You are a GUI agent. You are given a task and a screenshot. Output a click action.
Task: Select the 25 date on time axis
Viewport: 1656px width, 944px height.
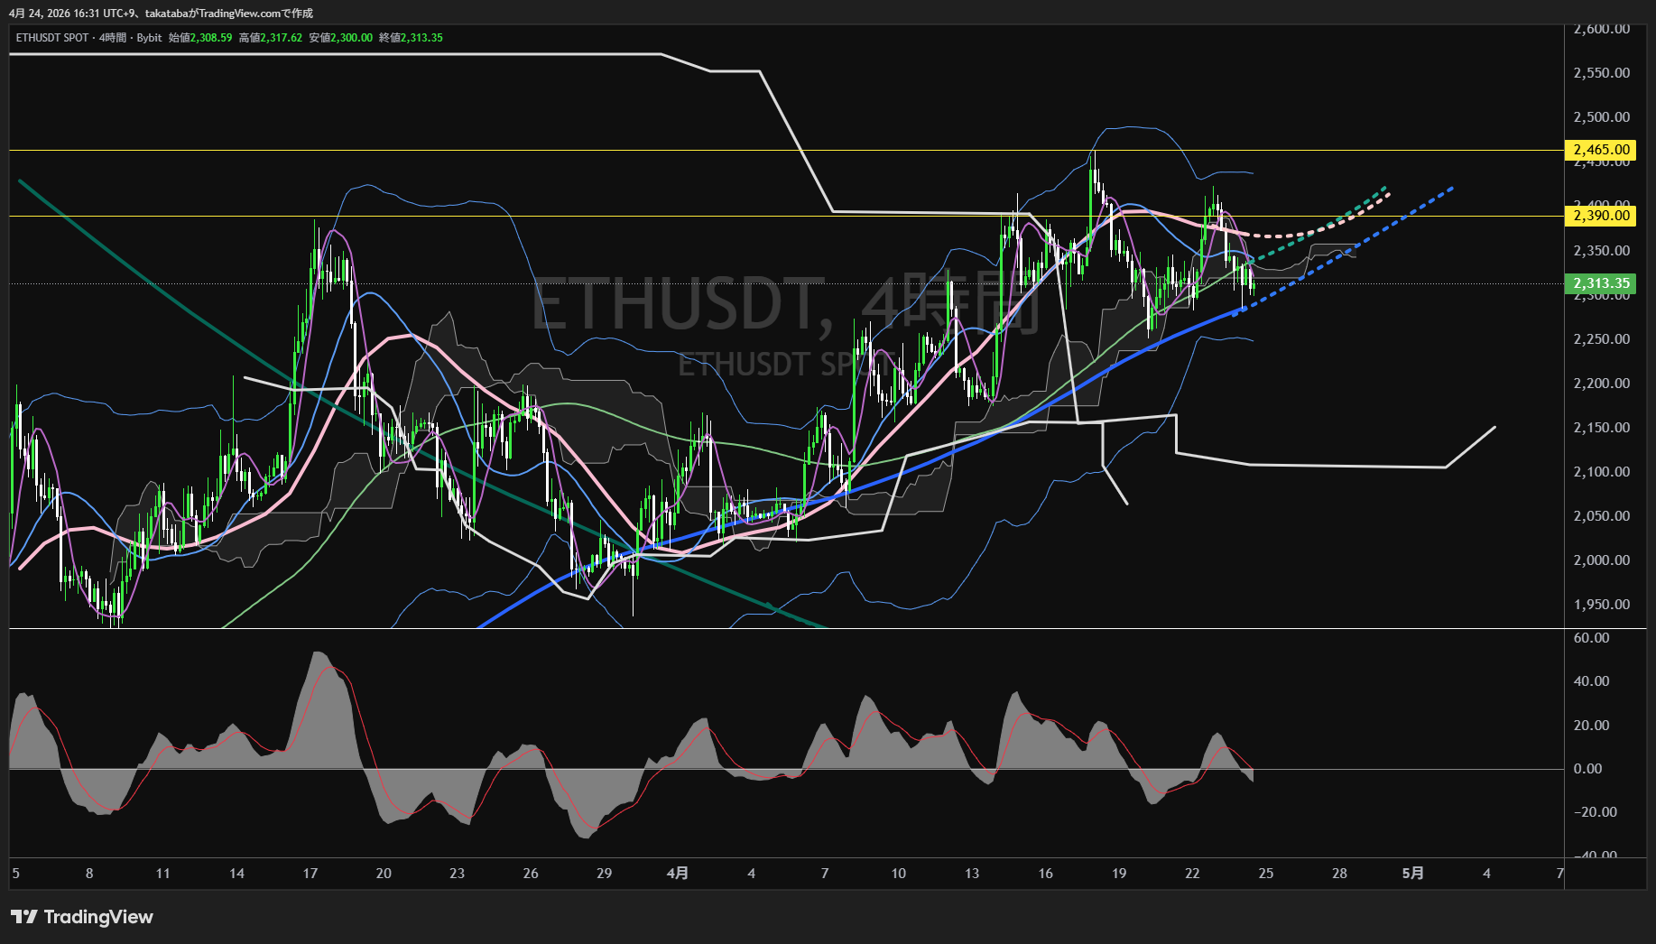[x=1266, y=874]
